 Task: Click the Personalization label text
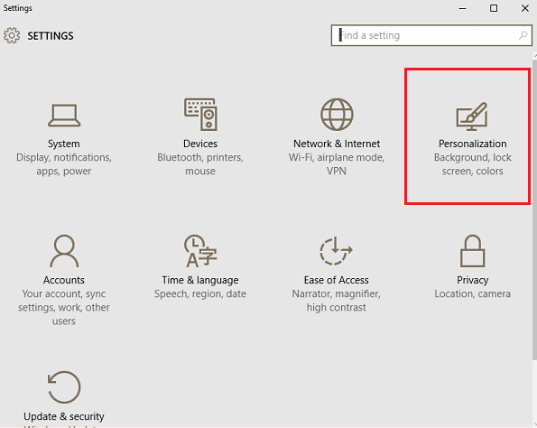[x=472, y=144]
